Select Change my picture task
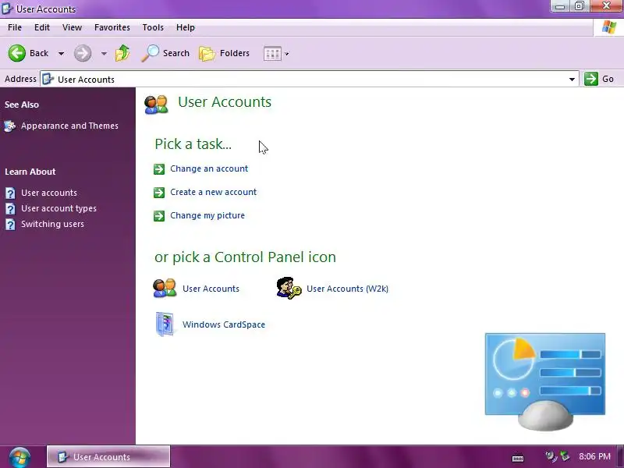This screenshot has width=624, height=468. click(207, 215)
